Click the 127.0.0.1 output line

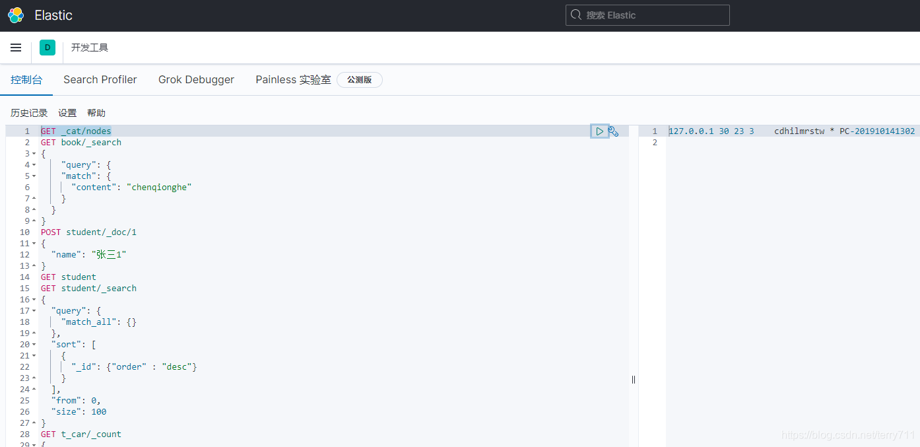792,131
